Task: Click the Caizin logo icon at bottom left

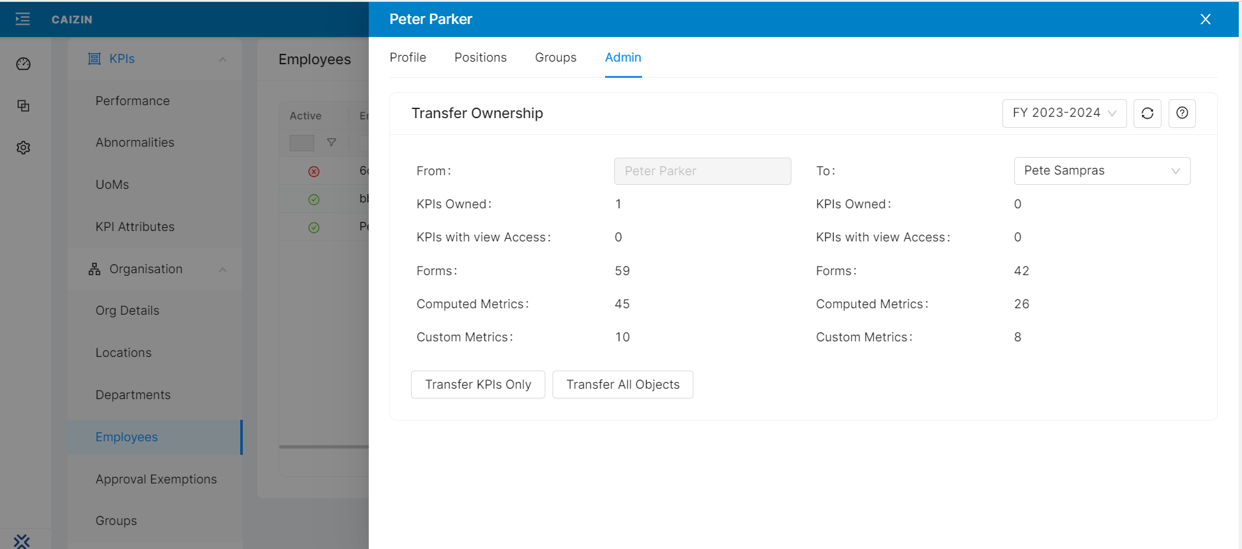Action: point(22,541)
